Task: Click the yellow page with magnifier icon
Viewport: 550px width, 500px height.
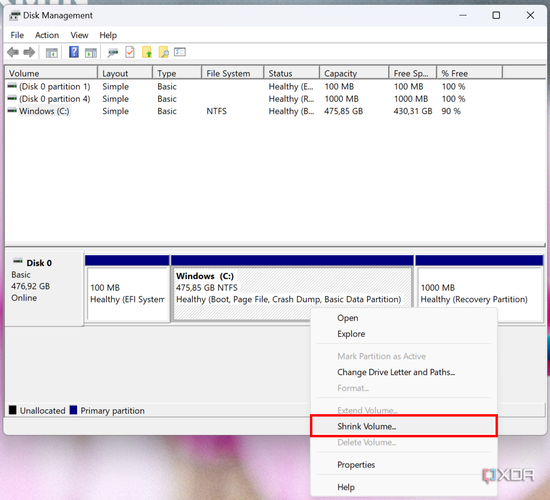Action: click(163, 52)
